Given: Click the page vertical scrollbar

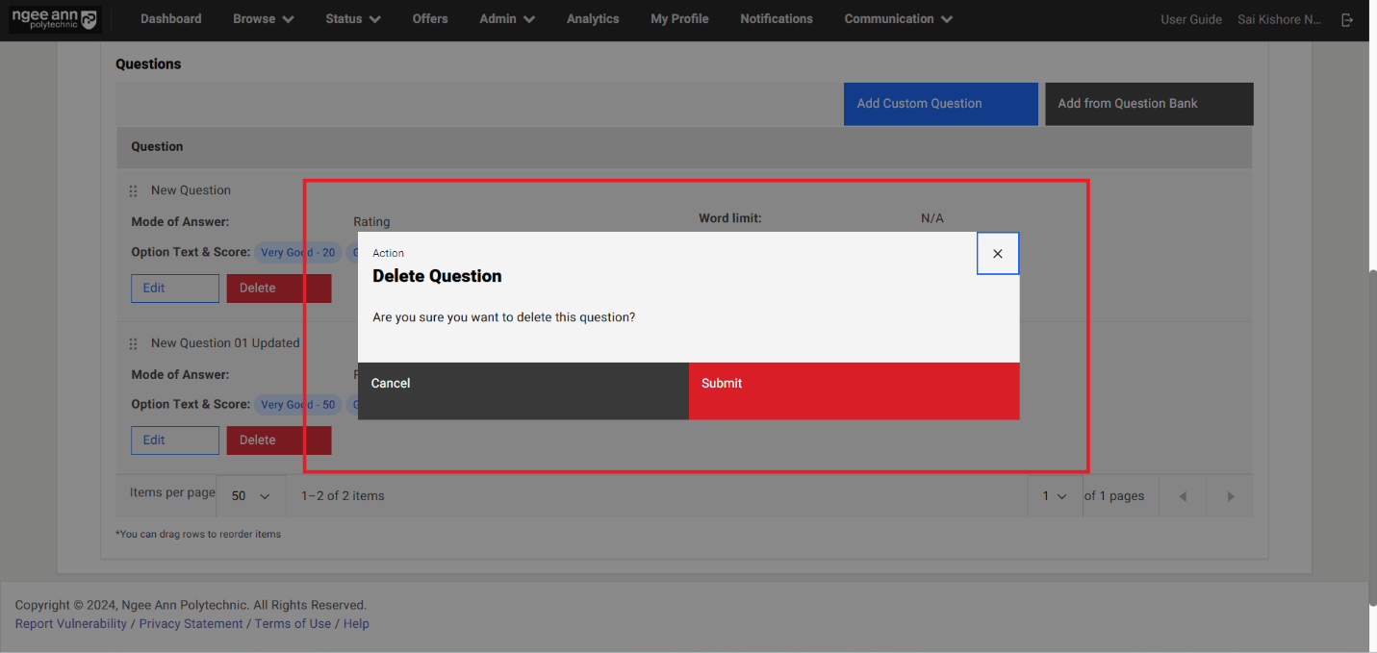Looking at the screenshot, I should (1372, 438).
